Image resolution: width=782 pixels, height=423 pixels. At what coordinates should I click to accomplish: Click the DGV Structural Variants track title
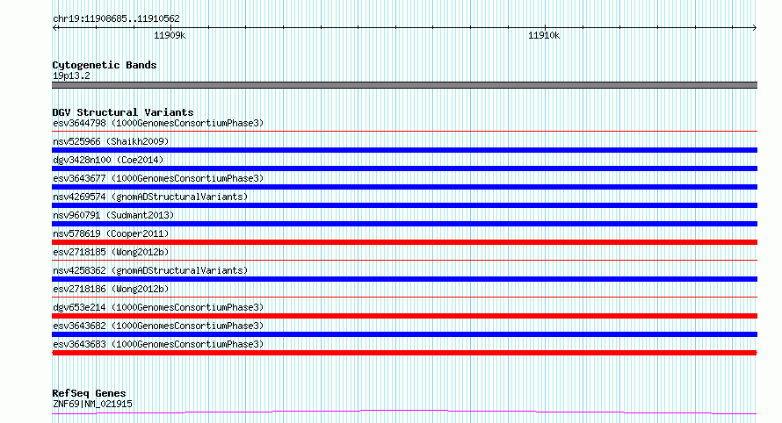123,112
